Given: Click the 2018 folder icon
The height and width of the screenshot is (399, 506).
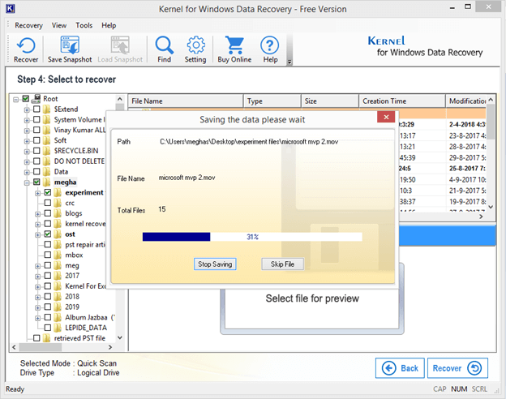Looking at the screenshot, I should 58,296.
